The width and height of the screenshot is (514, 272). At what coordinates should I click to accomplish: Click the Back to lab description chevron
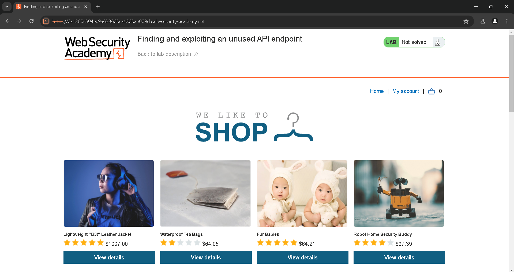[x=196, y=54]
